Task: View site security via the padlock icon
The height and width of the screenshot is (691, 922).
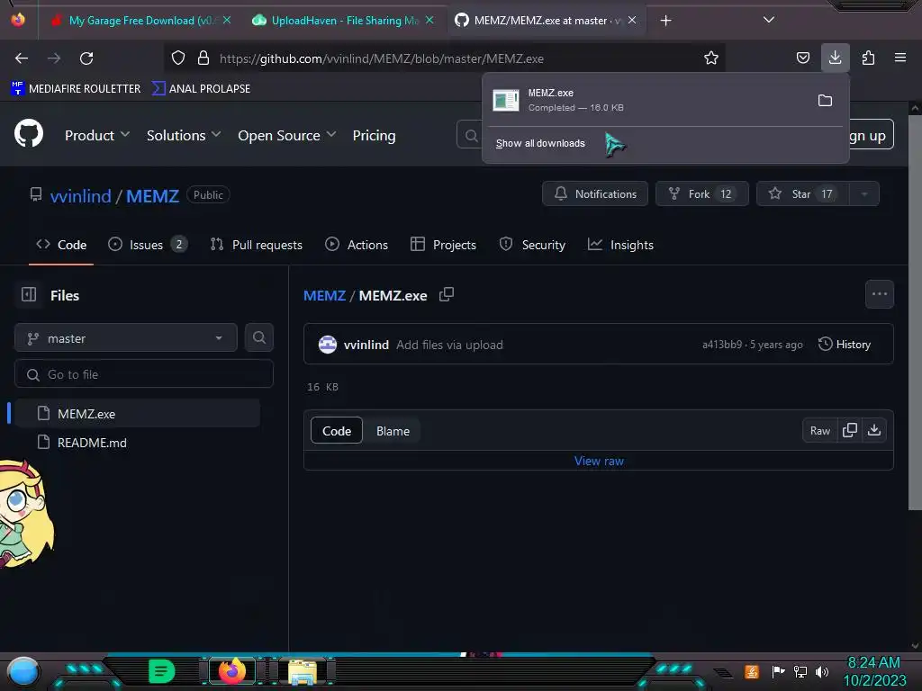Action: click(203, 58)
